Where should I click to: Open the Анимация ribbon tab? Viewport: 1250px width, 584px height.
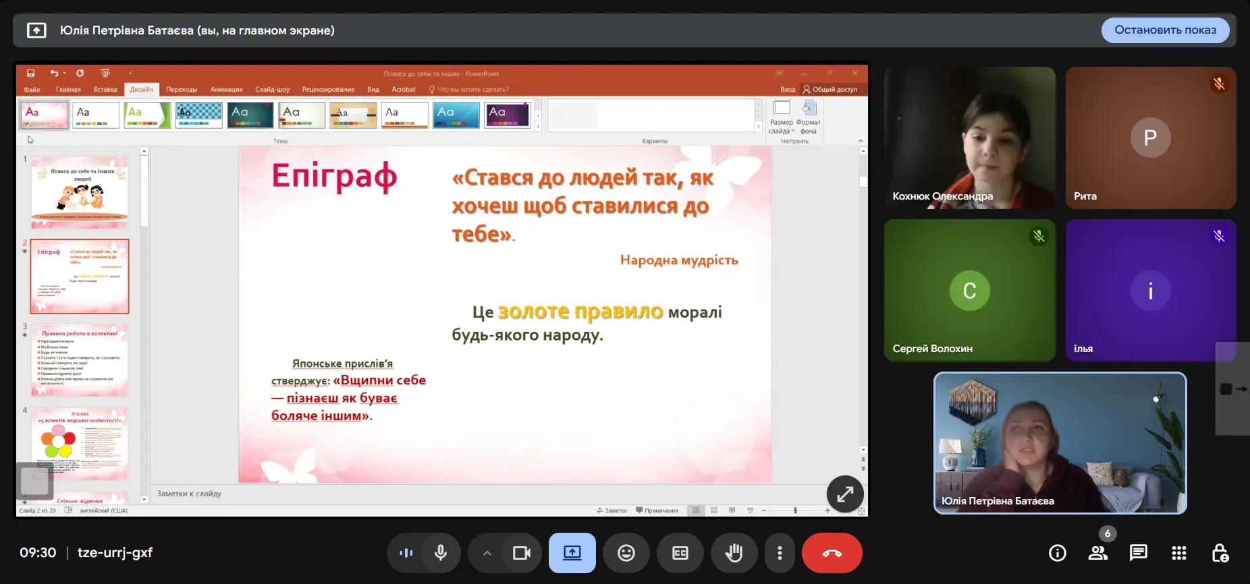click(x=226, y=89)
